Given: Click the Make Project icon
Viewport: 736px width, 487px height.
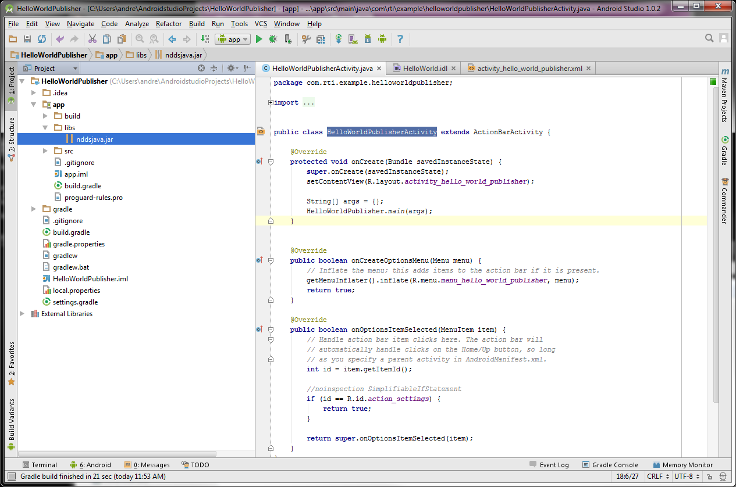Looking at the screenshot, I should 205,39.
